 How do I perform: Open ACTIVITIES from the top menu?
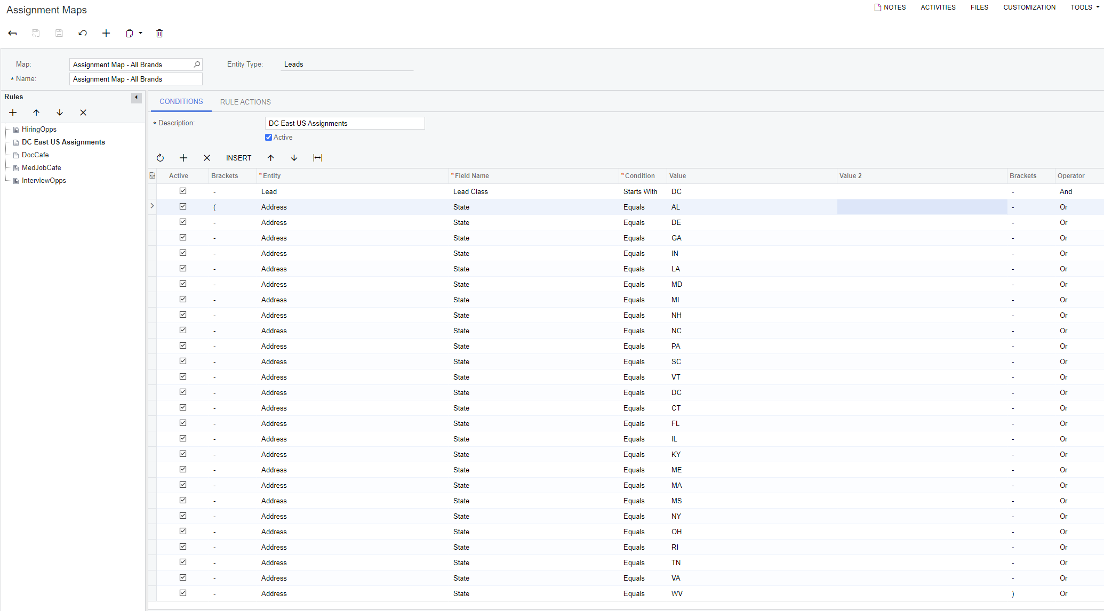(938, 7)
